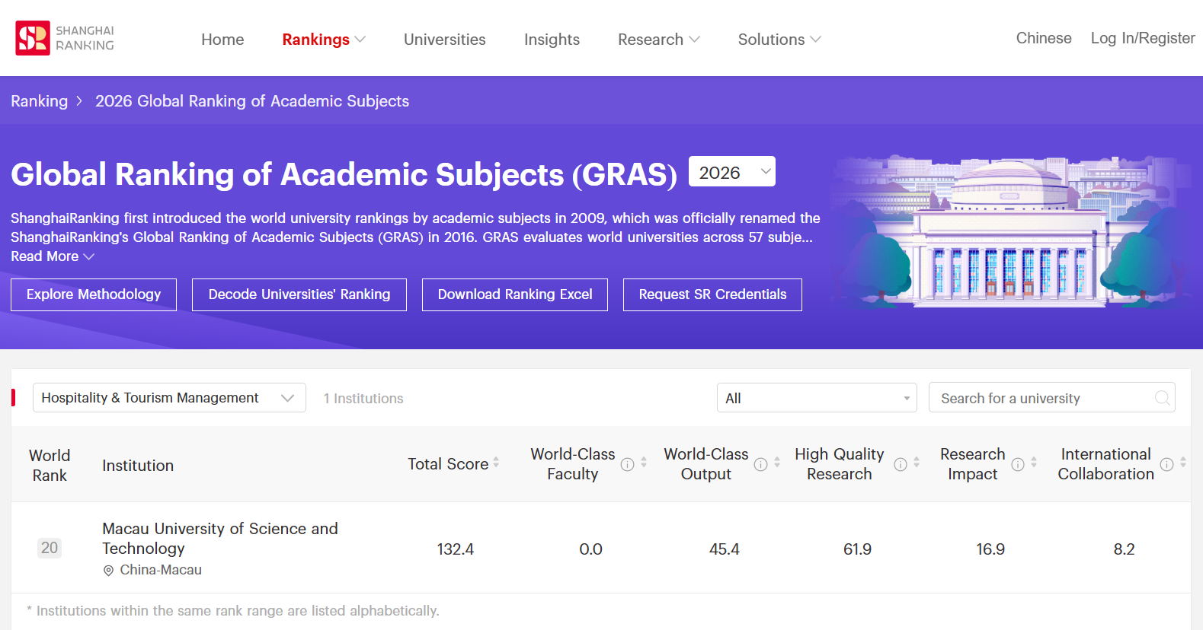The width and height of the screenshot is (1203, 630).
Task: Click Ranking breadcrumb link
Action: pyautogui.click(x=40, y=101)
